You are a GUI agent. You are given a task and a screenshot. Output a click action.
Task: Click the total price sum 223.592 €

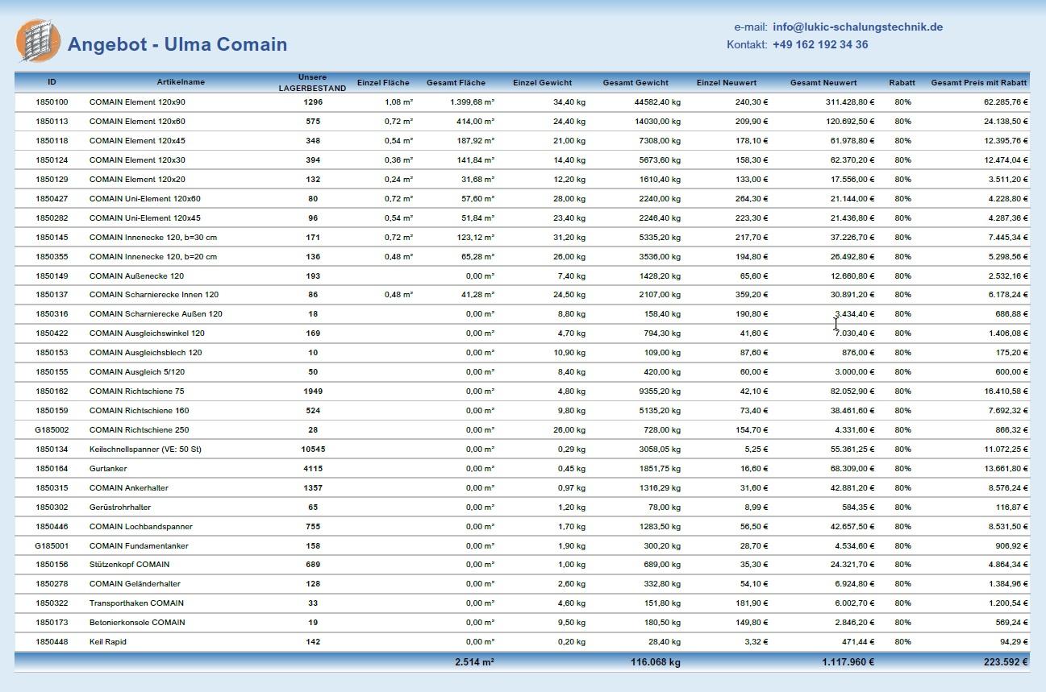pyautogui.click(x=1003, y=662)
